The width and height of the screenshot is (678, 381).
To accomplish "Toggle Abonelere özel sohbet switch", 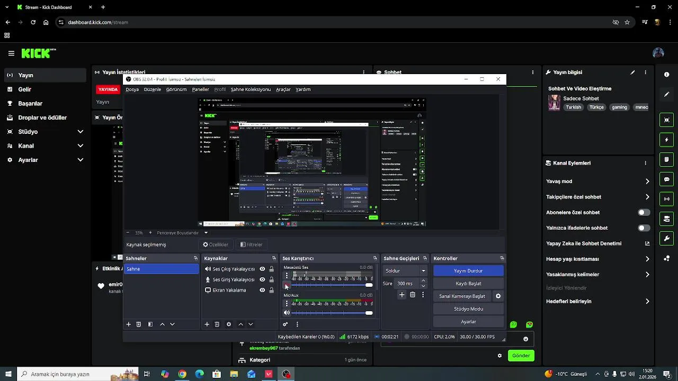I will click(x=644, y=212).
